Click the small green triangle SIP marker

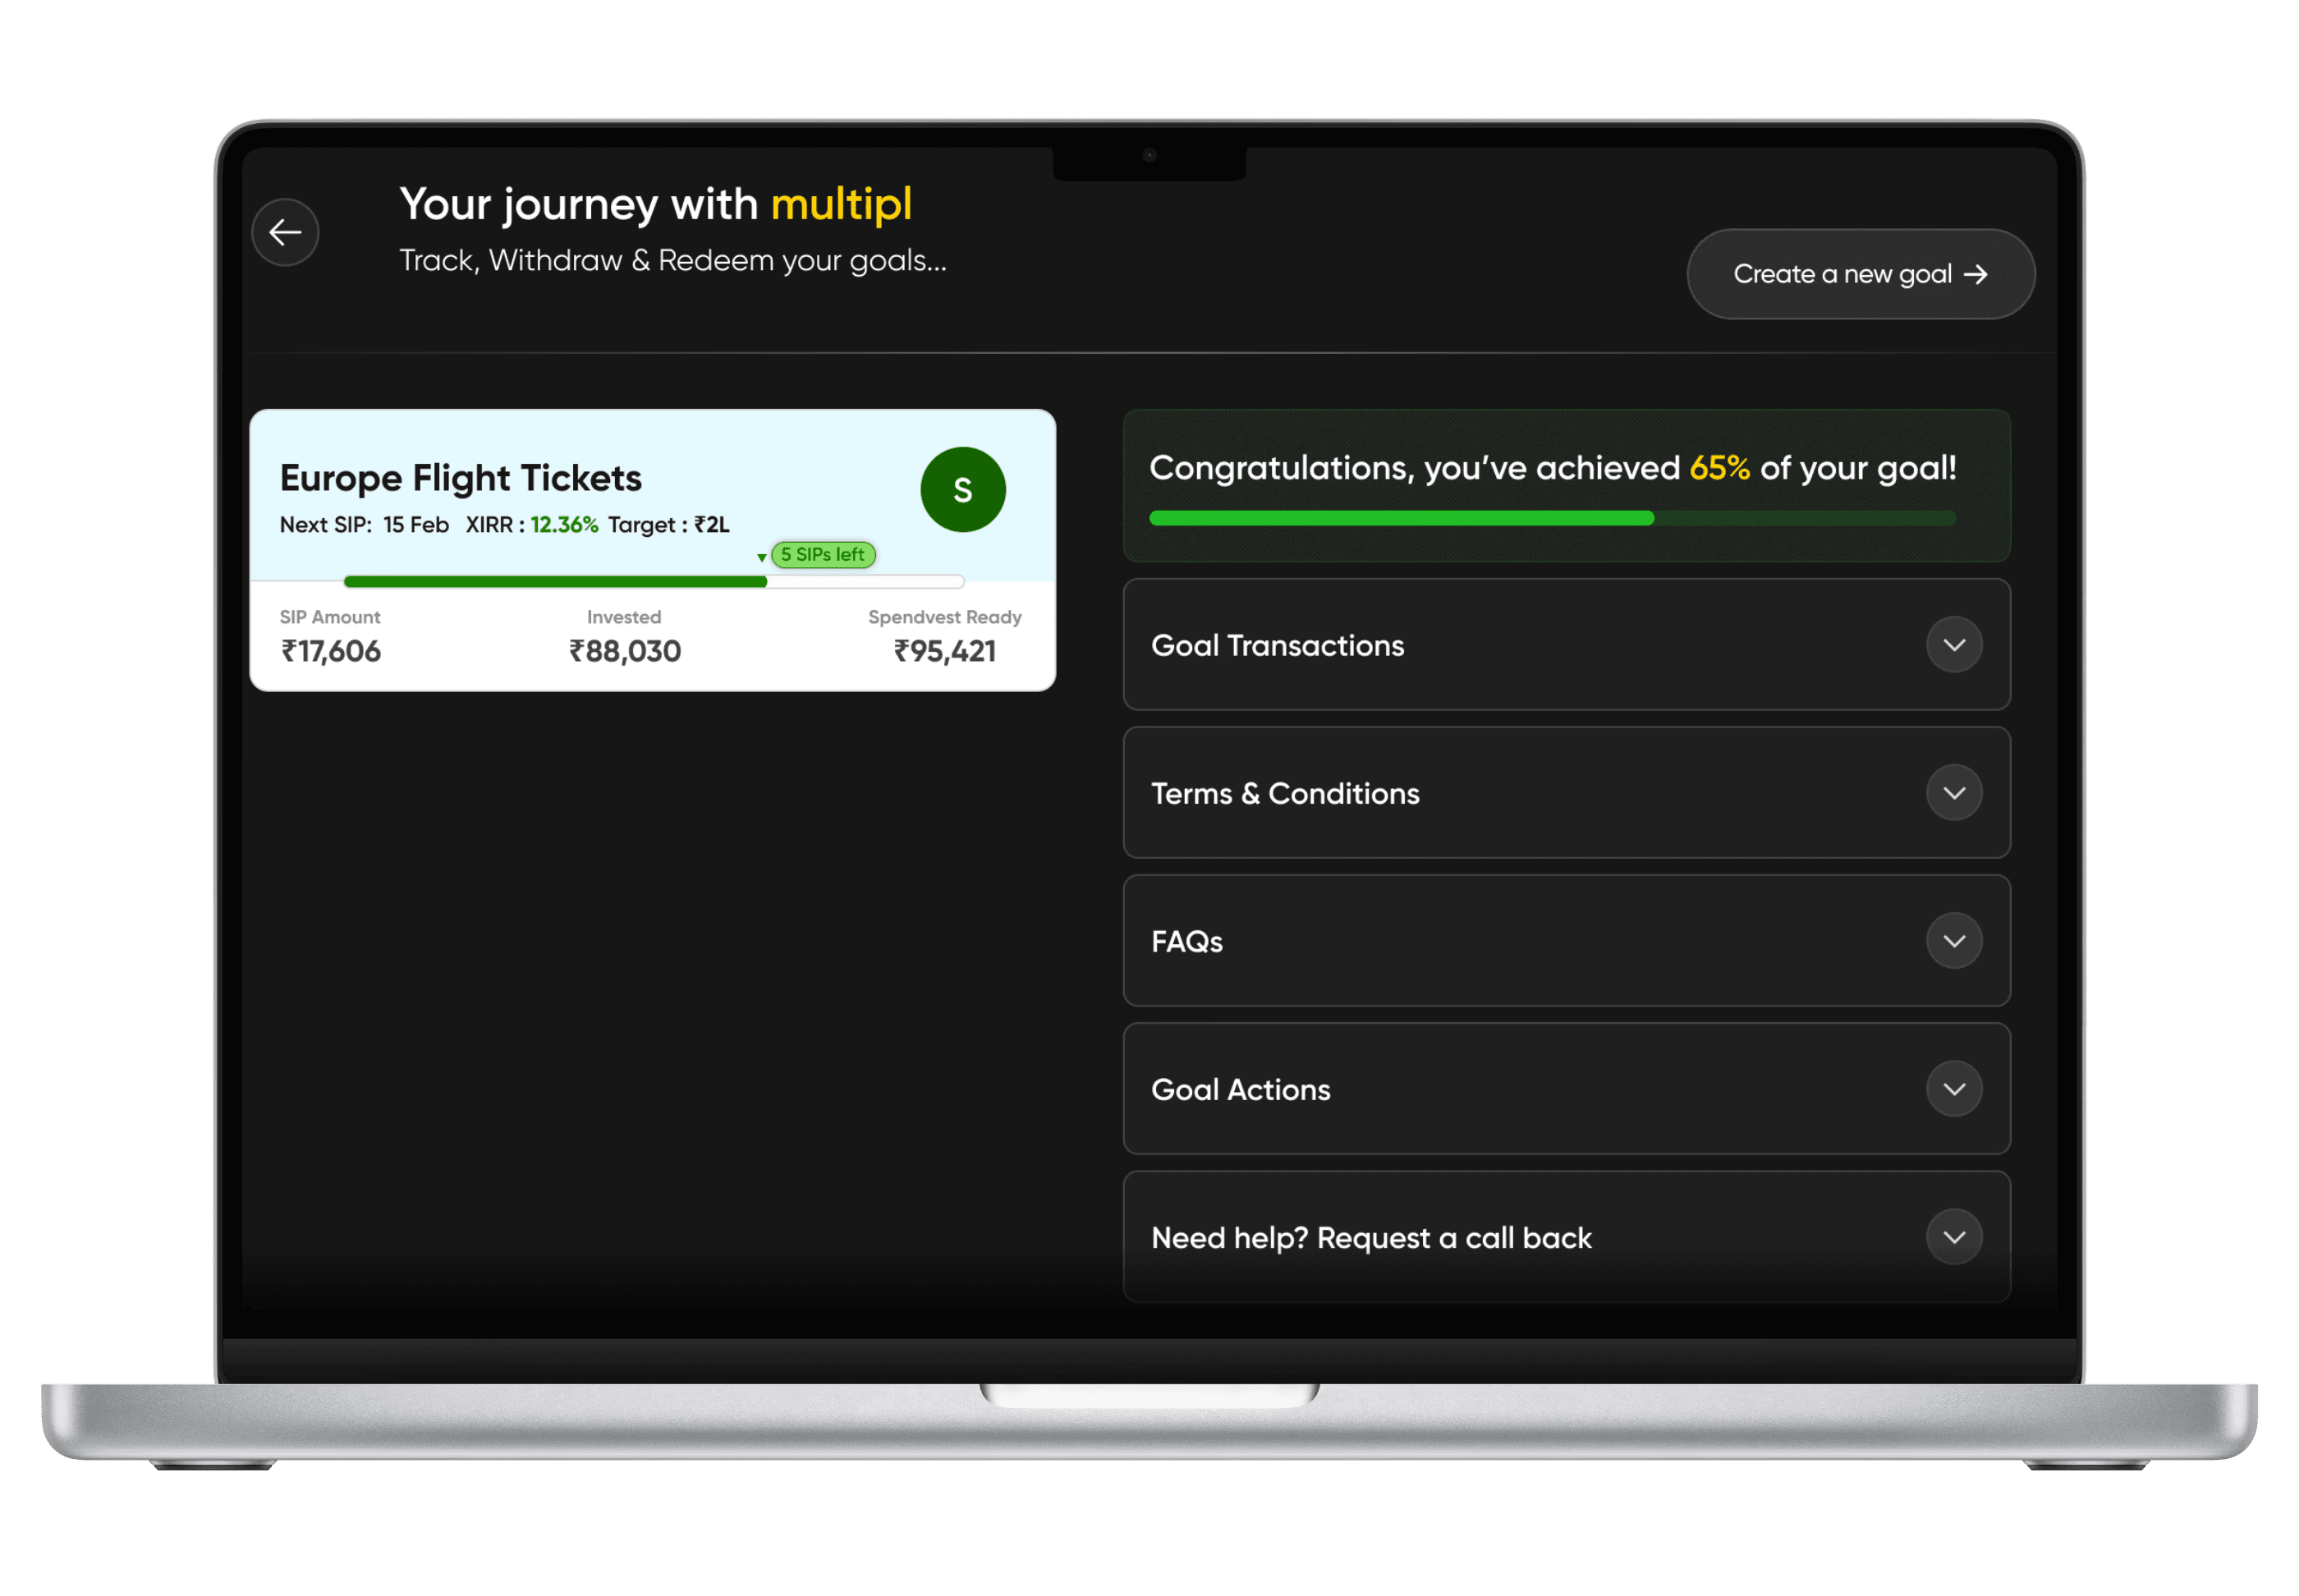point(762,558)
